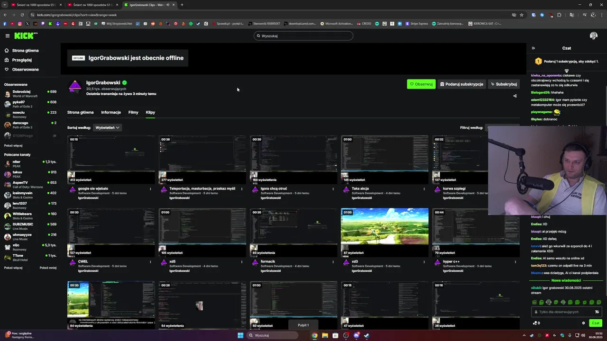Image resolution: width=607 pixels, height=341 pixels.
Task: Collapse recommended channels with Pokaż mniej
Action: 48,268
